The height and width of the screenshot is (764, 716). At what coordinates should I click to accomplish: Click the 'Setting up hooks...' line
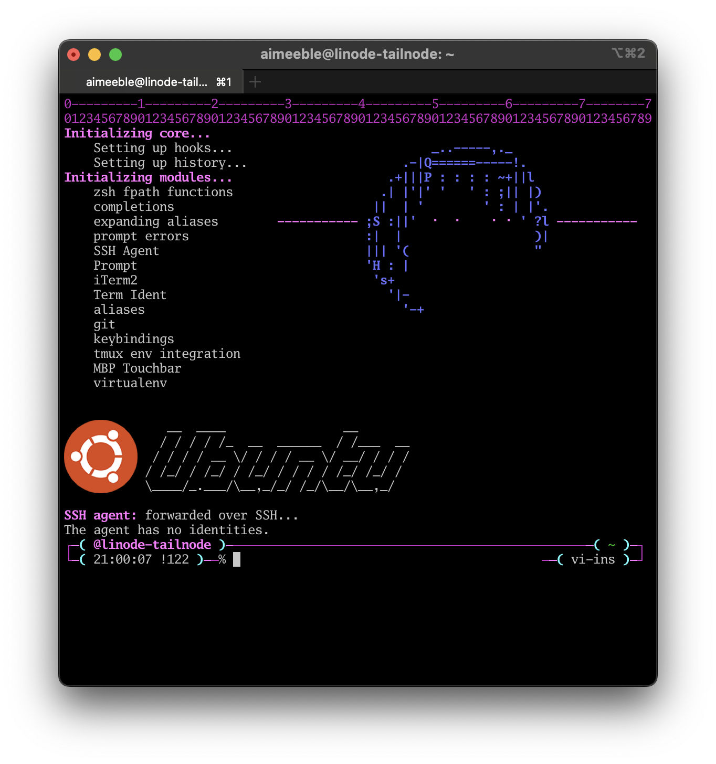tap(163, 148)
